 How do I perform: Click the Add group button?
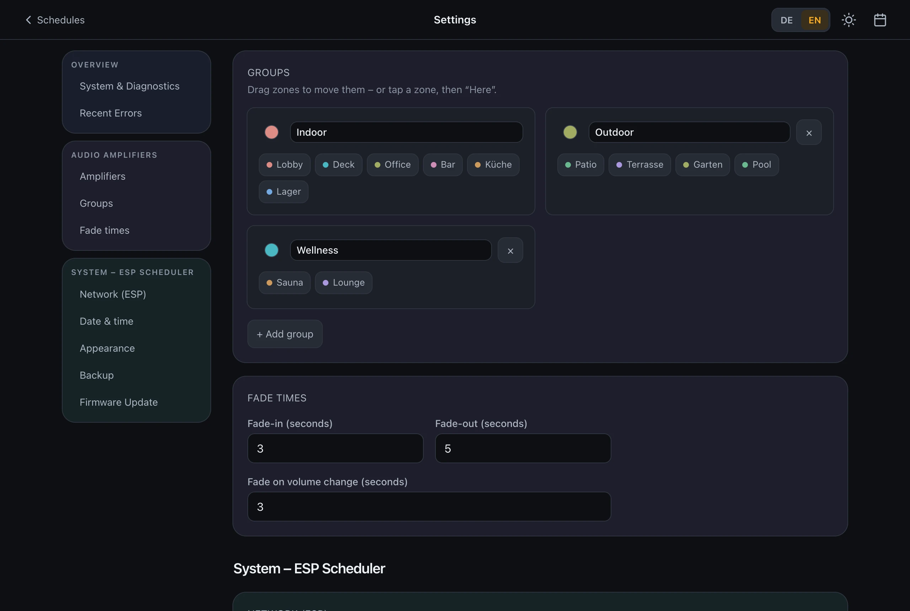[285, 334]
